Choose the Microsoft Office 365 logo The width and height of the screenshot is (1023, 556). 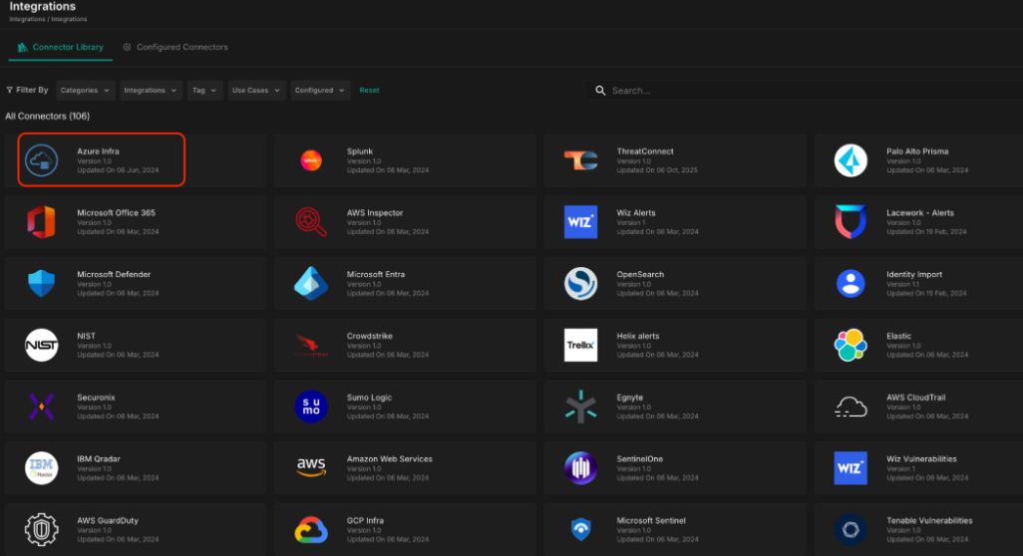[41, 221]
